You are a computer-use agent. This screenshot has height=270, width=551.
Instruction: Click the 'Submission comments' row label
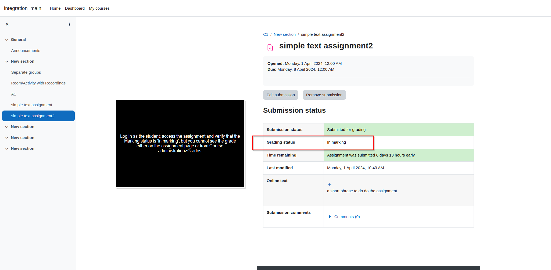(289, 212)
